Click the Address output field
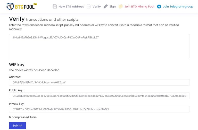The width and height of the screenshot is (198, 130). click(x=99, y=82)
